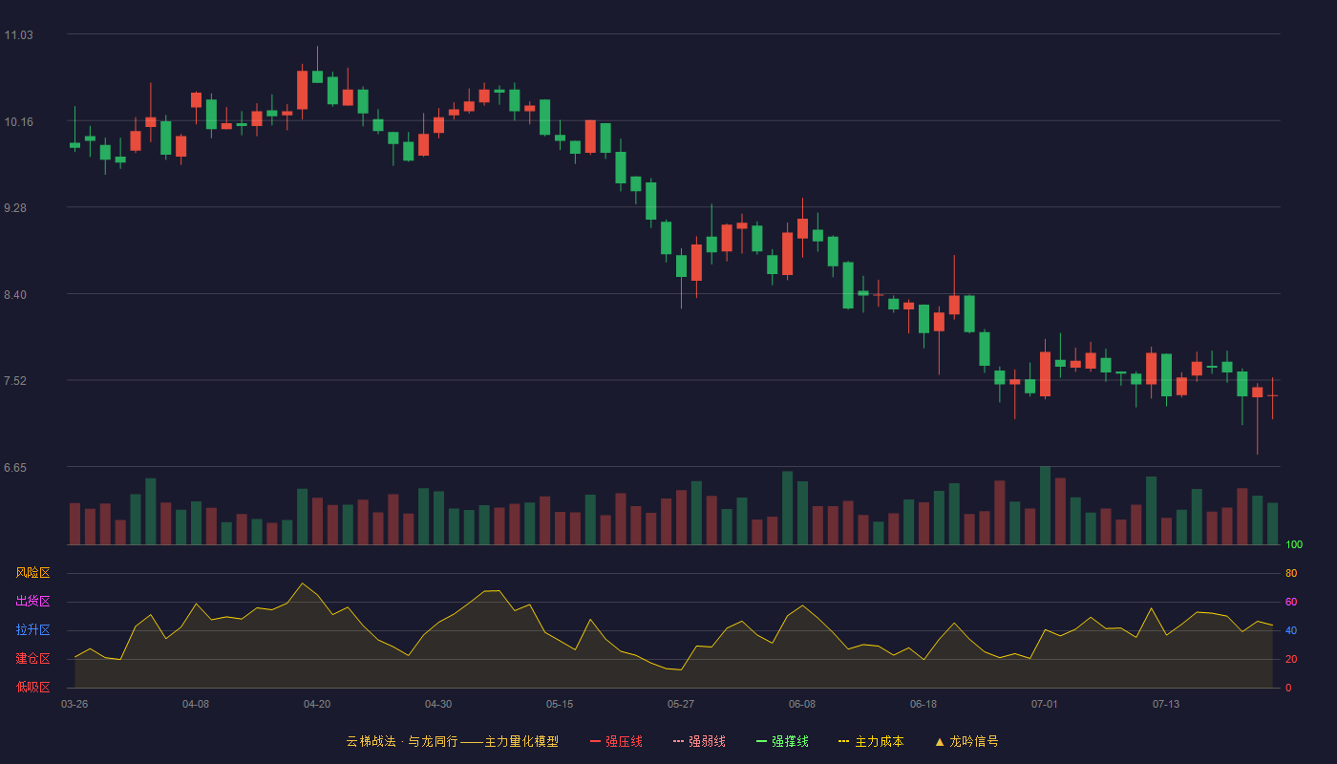The height and width of the screenshot is (764, 1337).
Task: Click the 风险区 zone label
Action: [x=32, y=573]
